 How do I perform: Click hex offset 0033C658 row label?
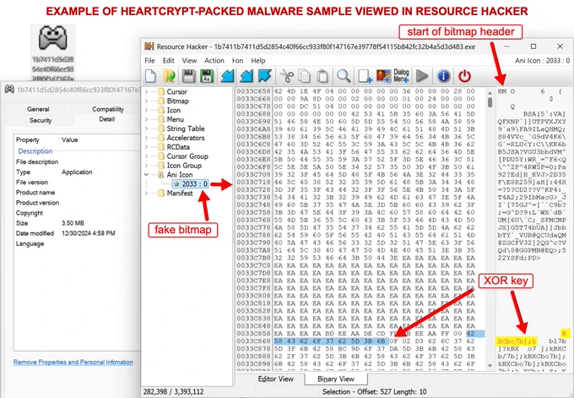tap(253, 91)
